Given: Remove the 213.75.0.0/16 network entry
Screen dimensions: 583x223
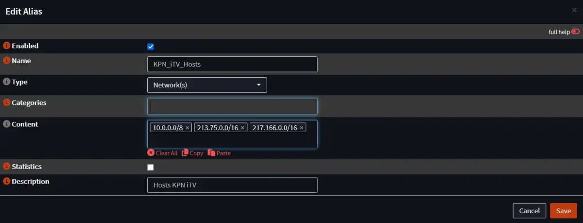Looking at the screenshot, I should coord(243,128).
